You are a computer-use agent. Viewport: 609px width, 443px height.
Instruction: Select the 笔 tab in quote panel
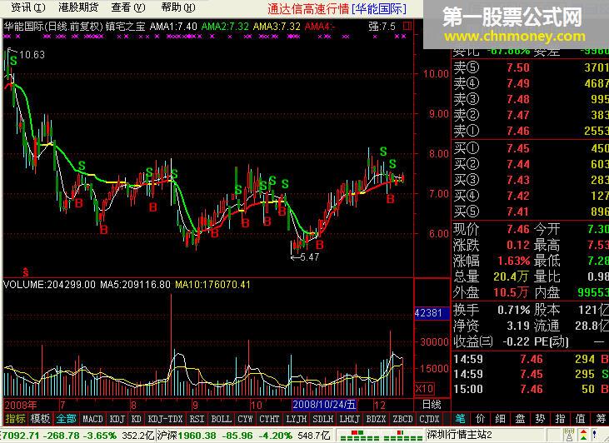point(460,419)
